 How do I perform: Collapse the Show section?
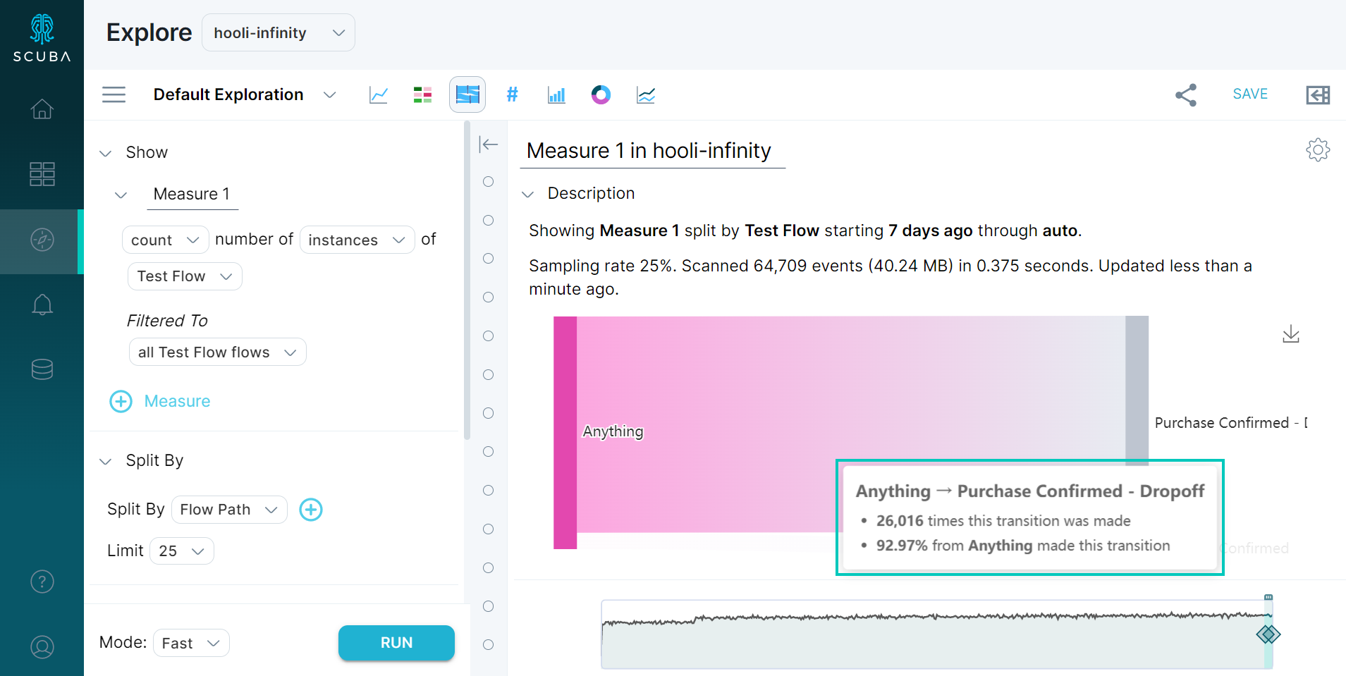pyautogui.click(x=106, y=153)
